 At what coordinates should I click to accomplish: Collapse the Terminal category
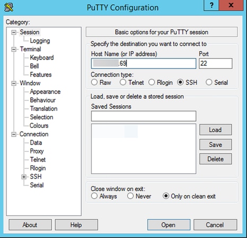pos(14,49)
